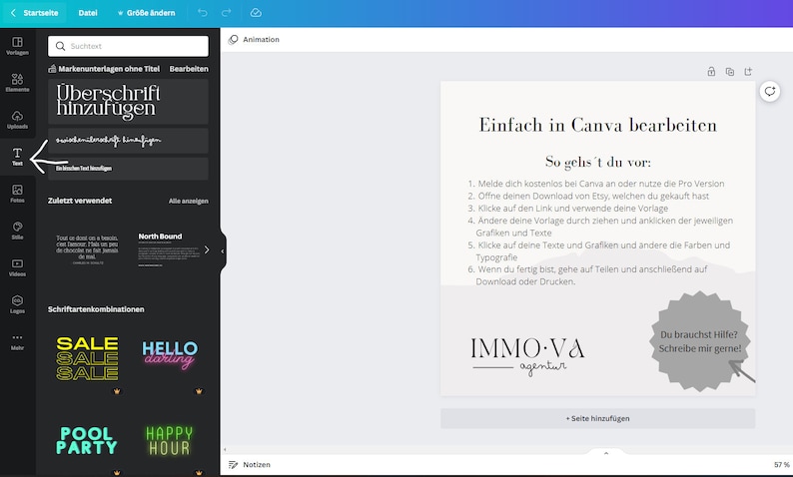Open the Datei menu
The image size is (793, 477).
88,13
